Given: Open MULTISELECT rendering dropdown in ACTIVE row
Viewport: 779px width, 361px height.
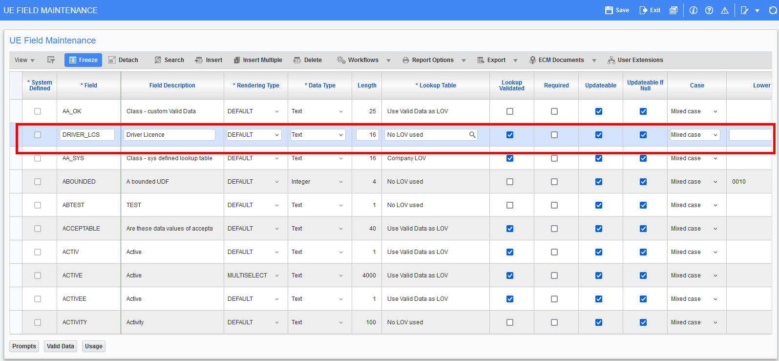Looking at the screenshot, I should pos(254,276).
